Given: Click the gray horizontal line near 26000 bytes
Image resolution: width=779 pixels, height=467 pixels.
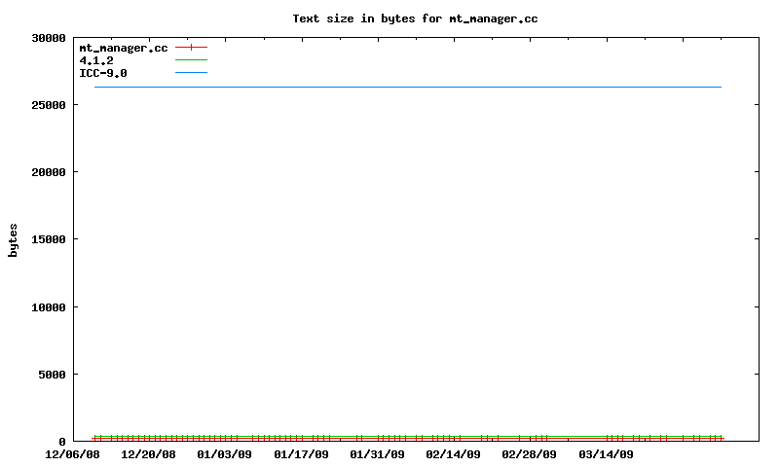Looking at the screenshot, I should (409, 87).
